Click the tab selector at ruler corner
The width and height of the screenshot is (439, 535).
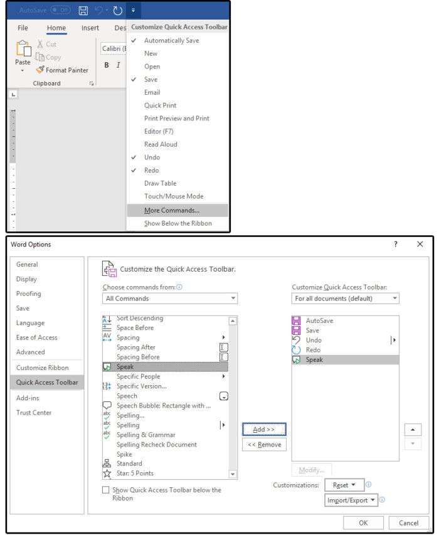tap(13, 95)
